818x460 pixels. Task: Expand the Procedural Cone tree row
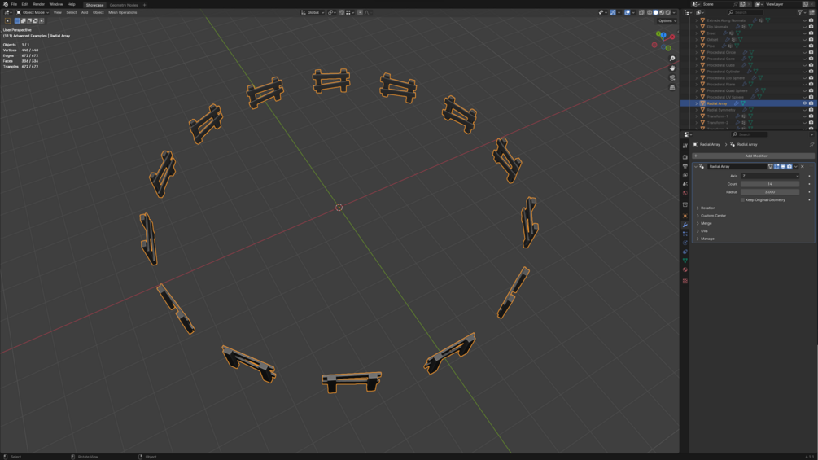pos(697,59)
